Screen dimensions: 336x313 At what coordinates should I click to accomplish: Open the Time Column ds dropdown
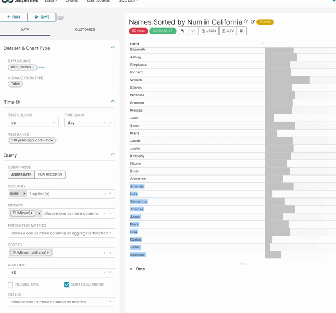point(33,123)
